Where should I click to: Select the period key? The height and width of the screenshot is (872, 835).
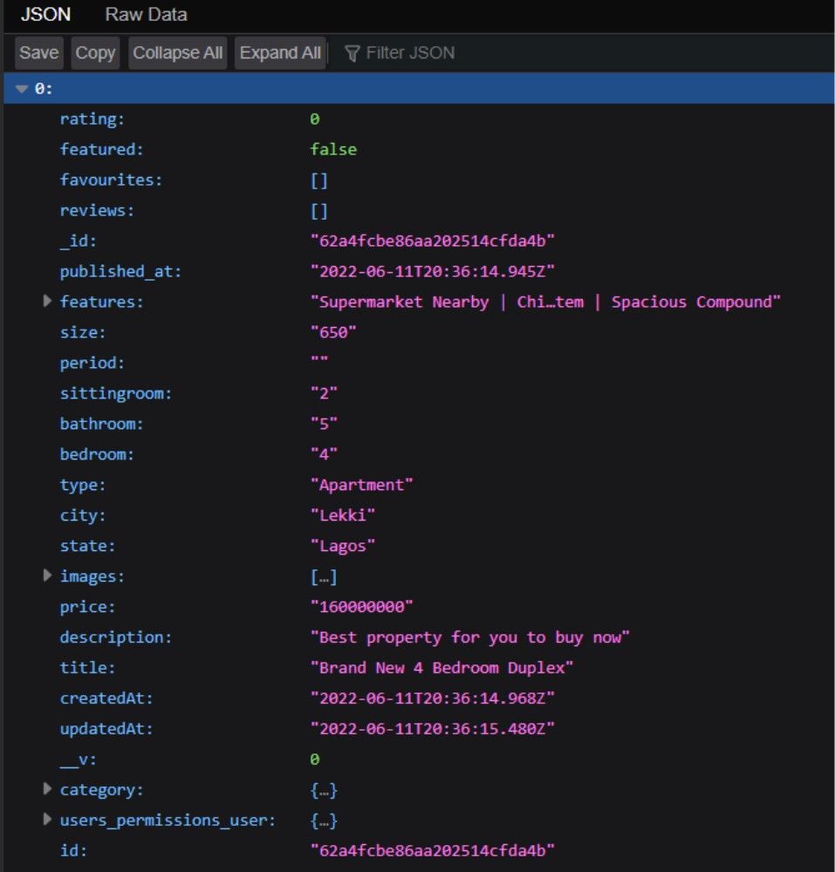[x=92, y=363]
